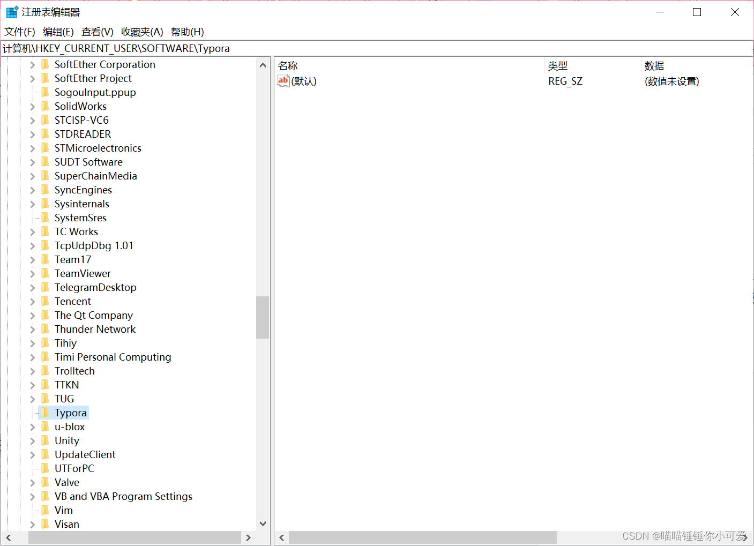Select the u-blox folder icon
The height and width of the screenshot is (546, 754).
tap(46, 427)
